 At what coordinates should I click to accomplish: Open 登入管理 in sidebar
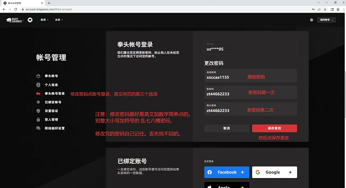(51, 120)
